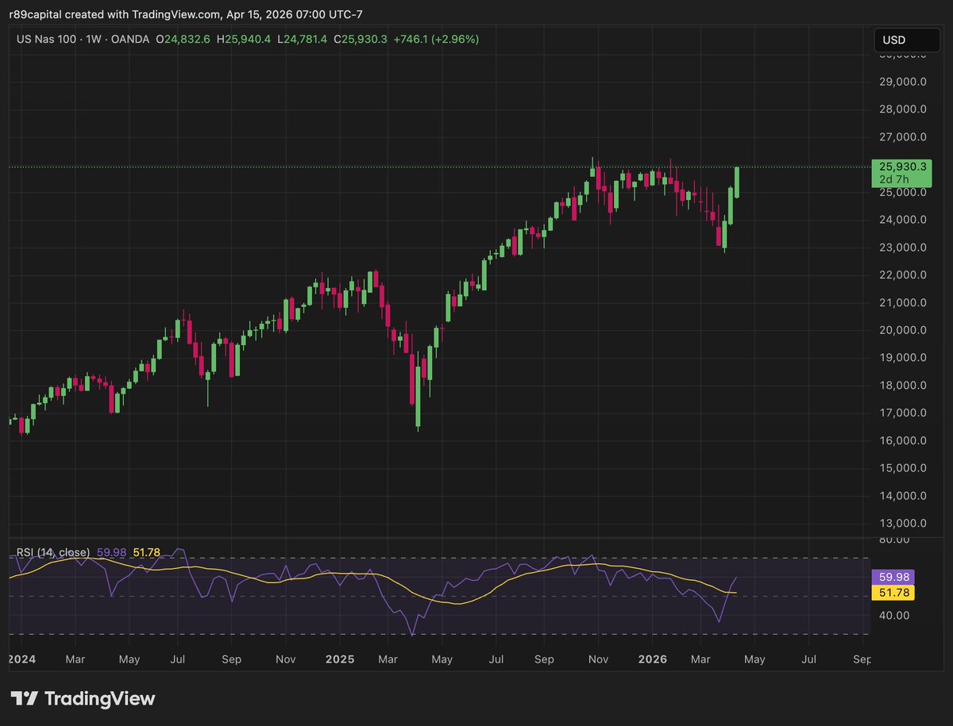Click the TradingView logo
The width and height of the screenshot is (953, 726).
click(83, 698)
